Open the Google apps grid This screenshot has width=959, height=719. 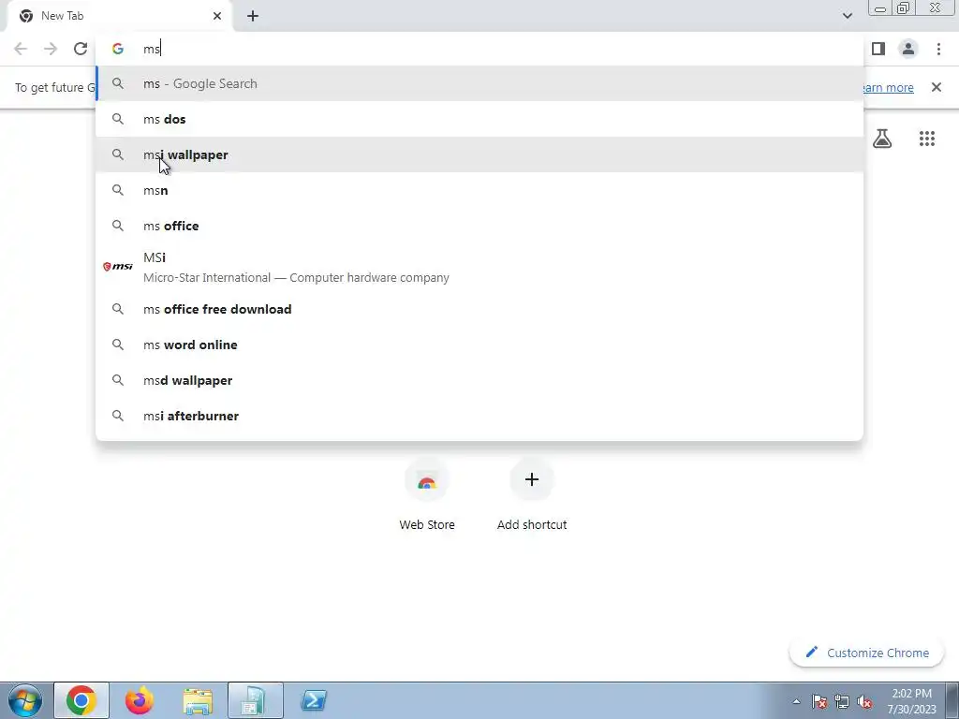pyautogui.click(x=926, y=139)
